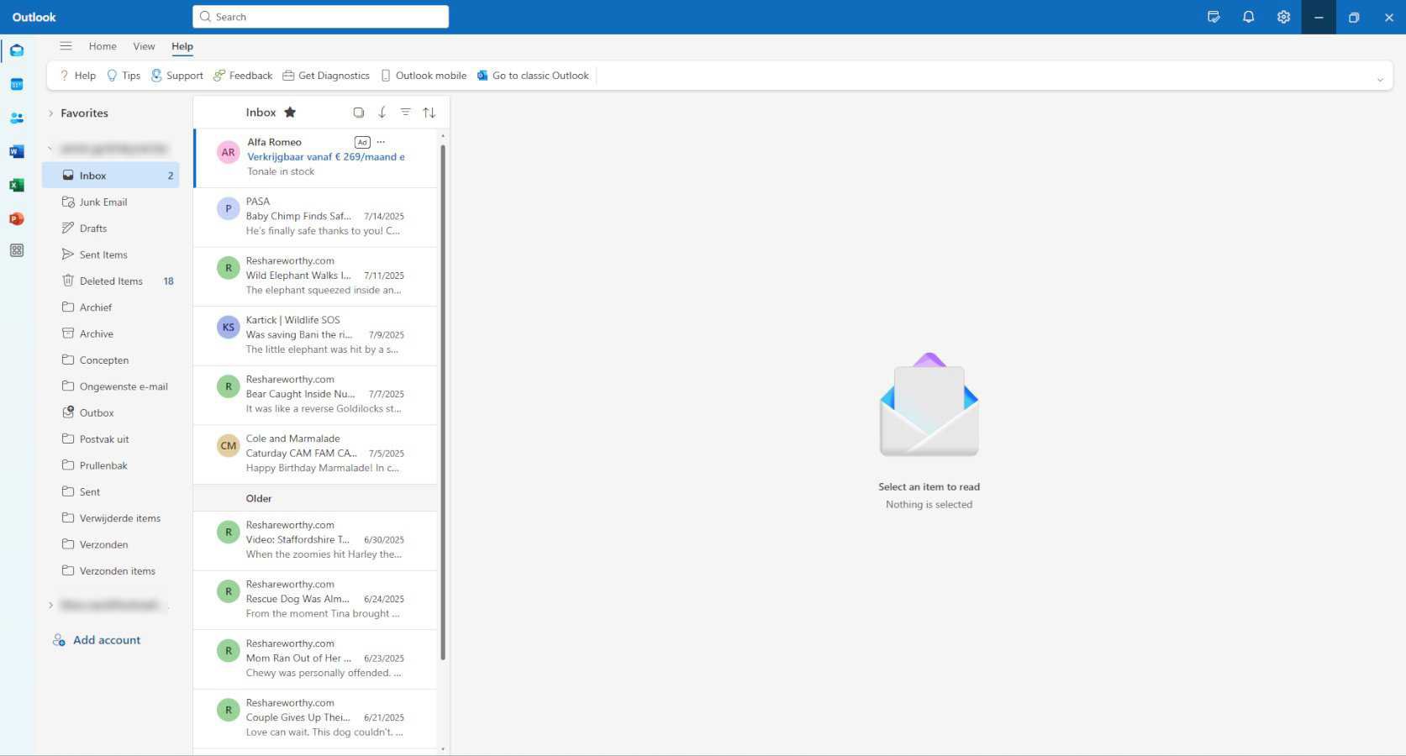Open the notifications bell

click(1248, 17)
